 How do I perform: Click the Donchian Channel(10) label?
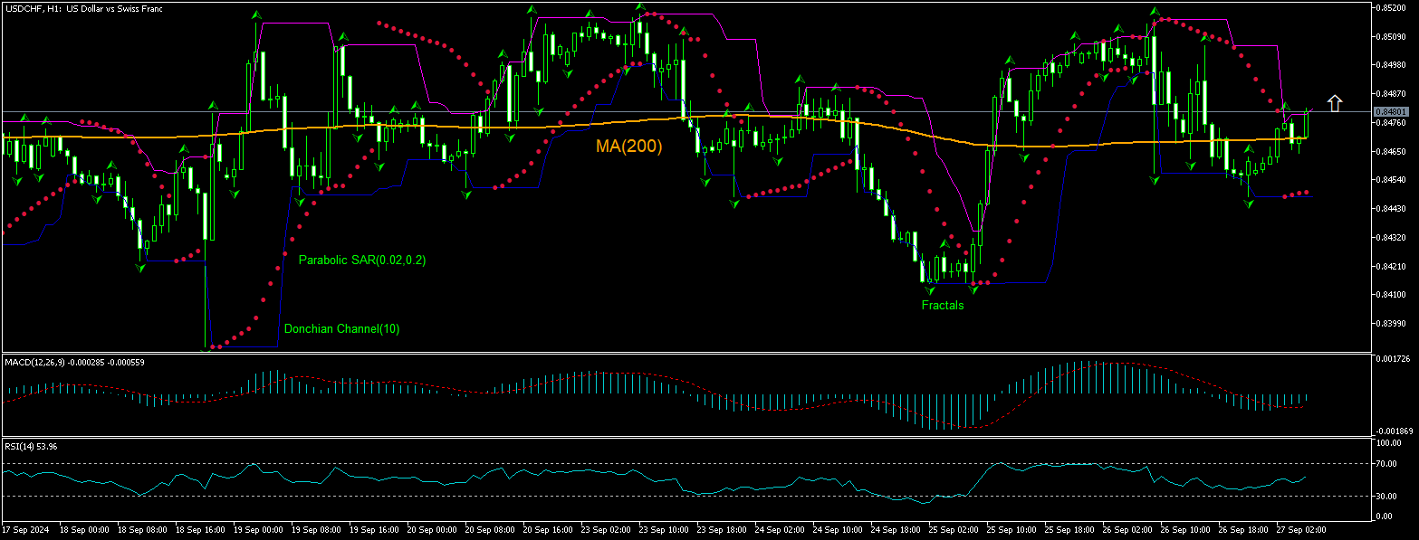(341, 329)
